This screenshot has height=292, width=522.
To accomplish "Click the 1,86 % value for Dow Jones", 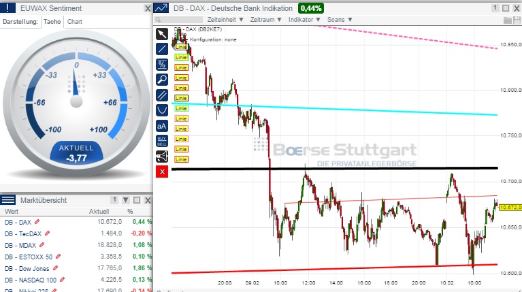I will [142, 268].
